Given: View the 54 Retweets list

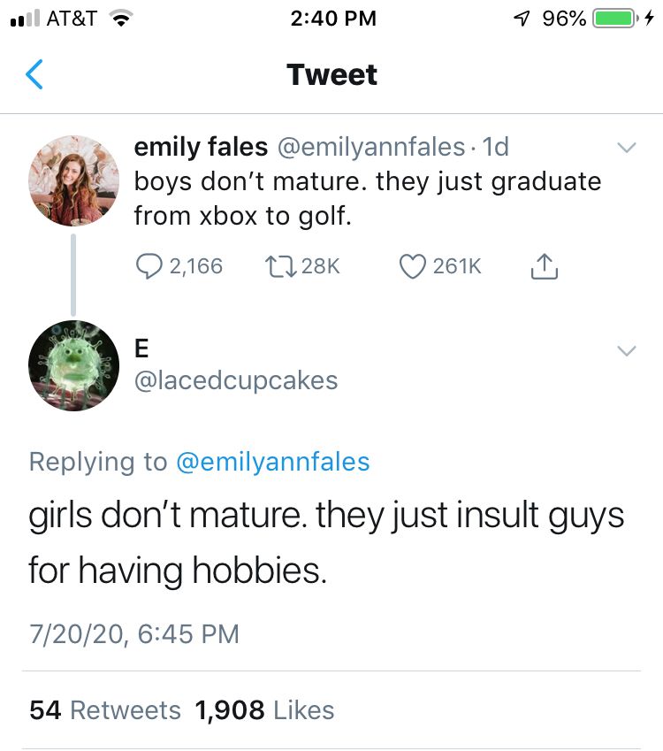Looking at the screenshot, I should click(x=105, y=710).
